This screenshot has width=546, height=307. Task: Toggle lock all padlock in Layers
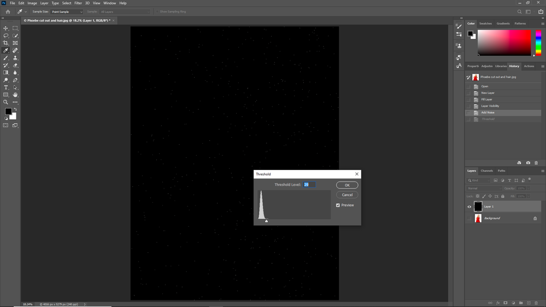[x=502, y=196]
